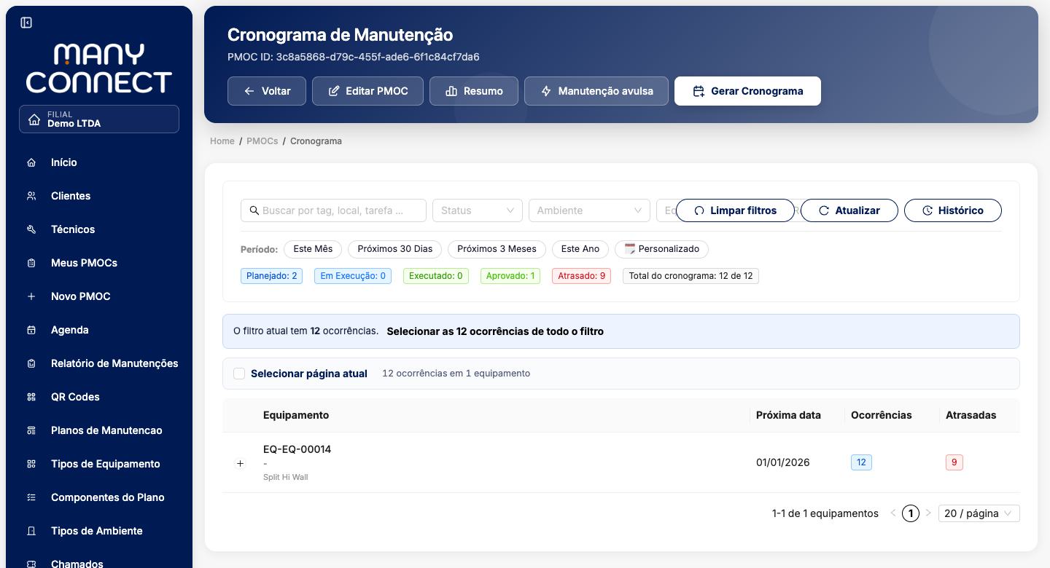Collapse the sidebar with the panel icon
Viewport: 1050px width, 568px height.
26,23
